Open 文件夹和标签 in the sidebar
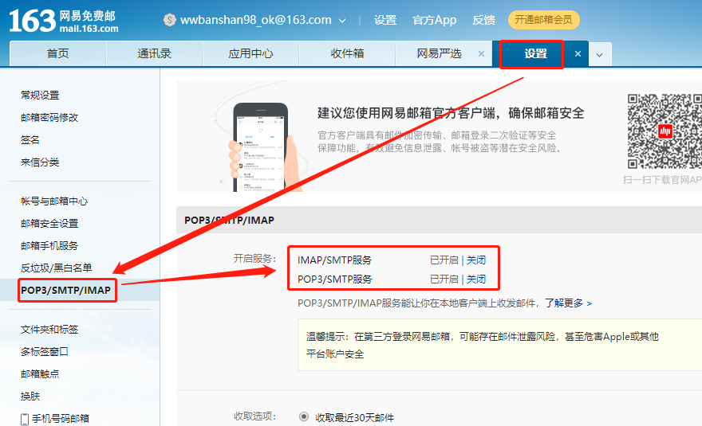This screenshot has height=426, width=702. [49, 330]
